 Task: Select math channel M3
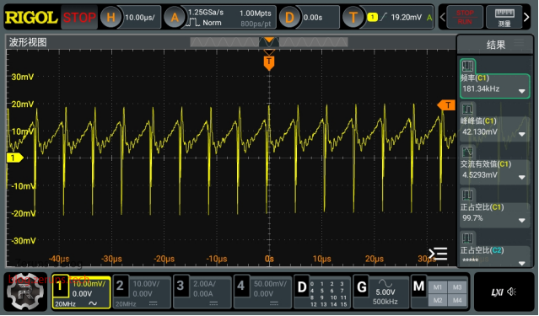[x=457, y=287]
